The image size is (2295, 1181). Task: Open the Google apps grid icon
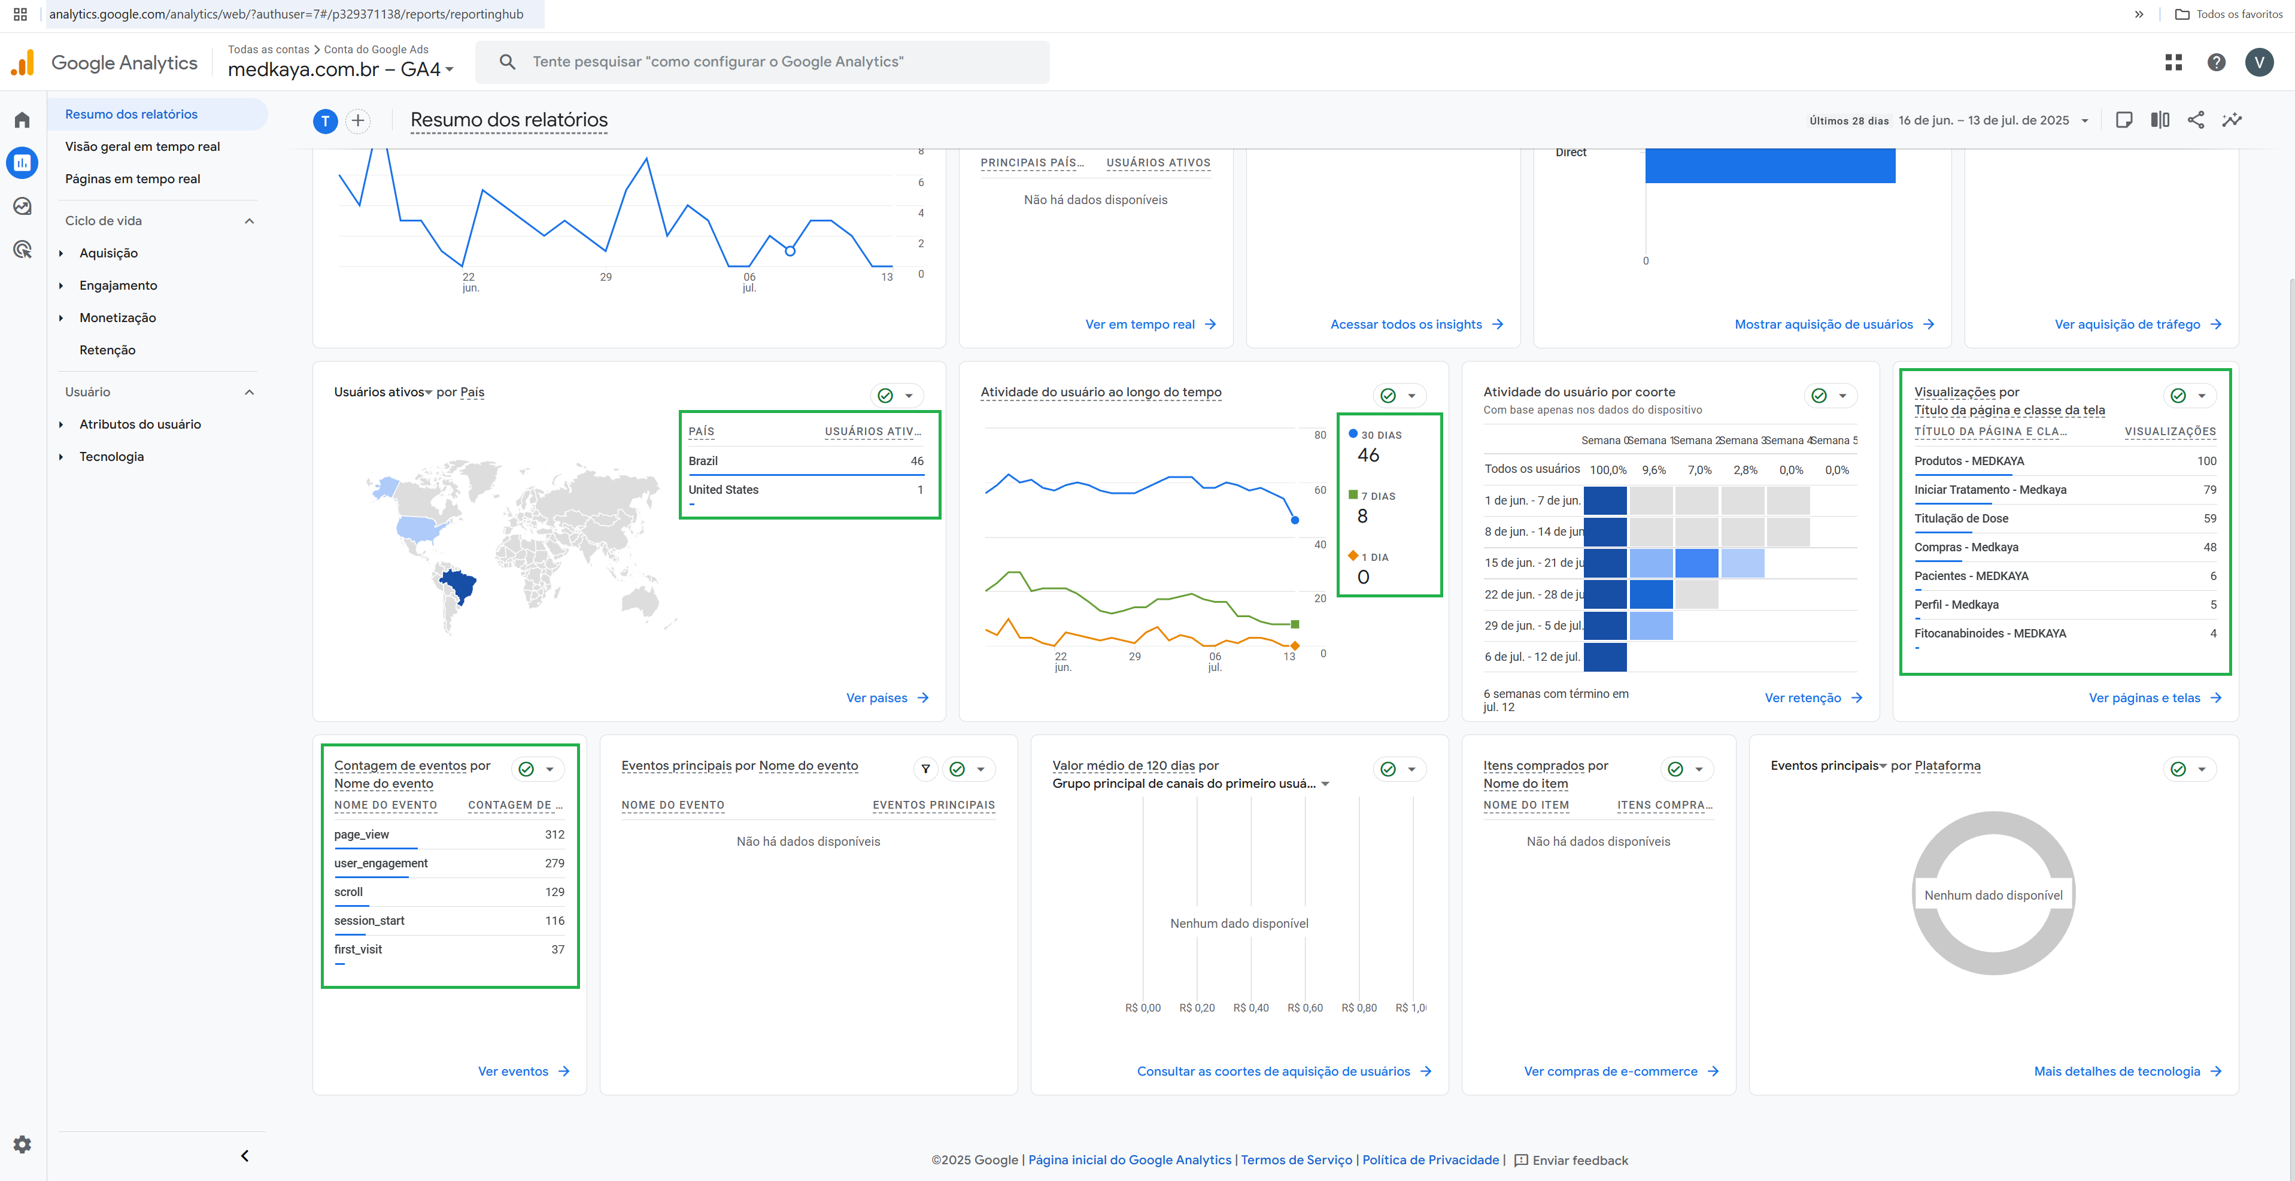[x=2174, y=62]
